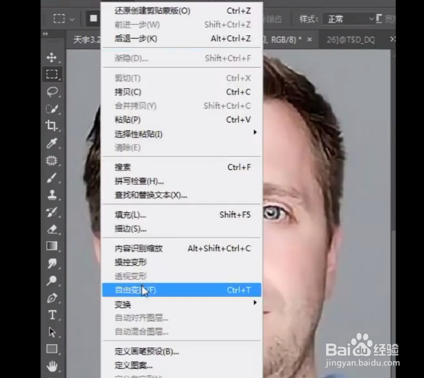Choose 操控变形 menu item
This screenshot has height=378, width=424.
coord(182,262)
